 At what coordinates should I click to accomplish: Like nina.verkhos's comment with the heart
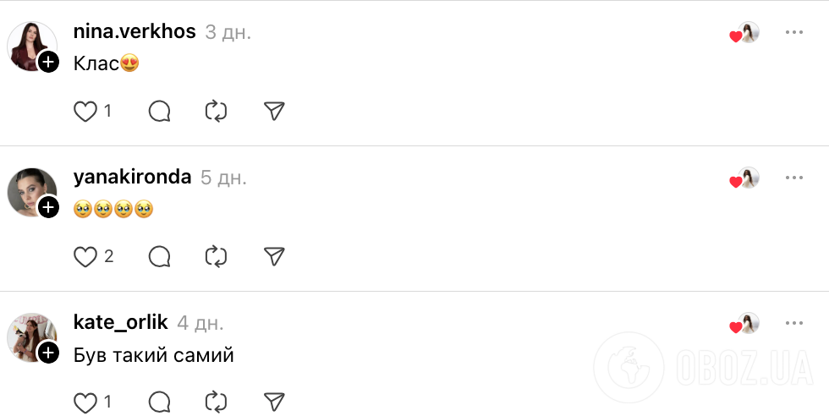(x=85, y=111)
